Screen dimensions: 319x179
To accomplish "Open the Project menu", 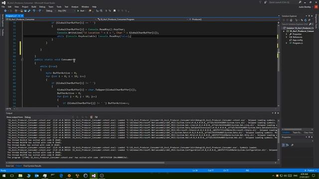I will [x=25, y=6].
